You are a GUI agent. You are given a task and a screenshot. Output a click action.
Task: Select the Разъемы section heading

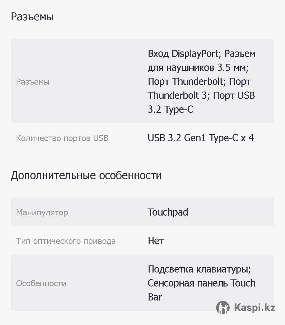[x=32, y=17]
